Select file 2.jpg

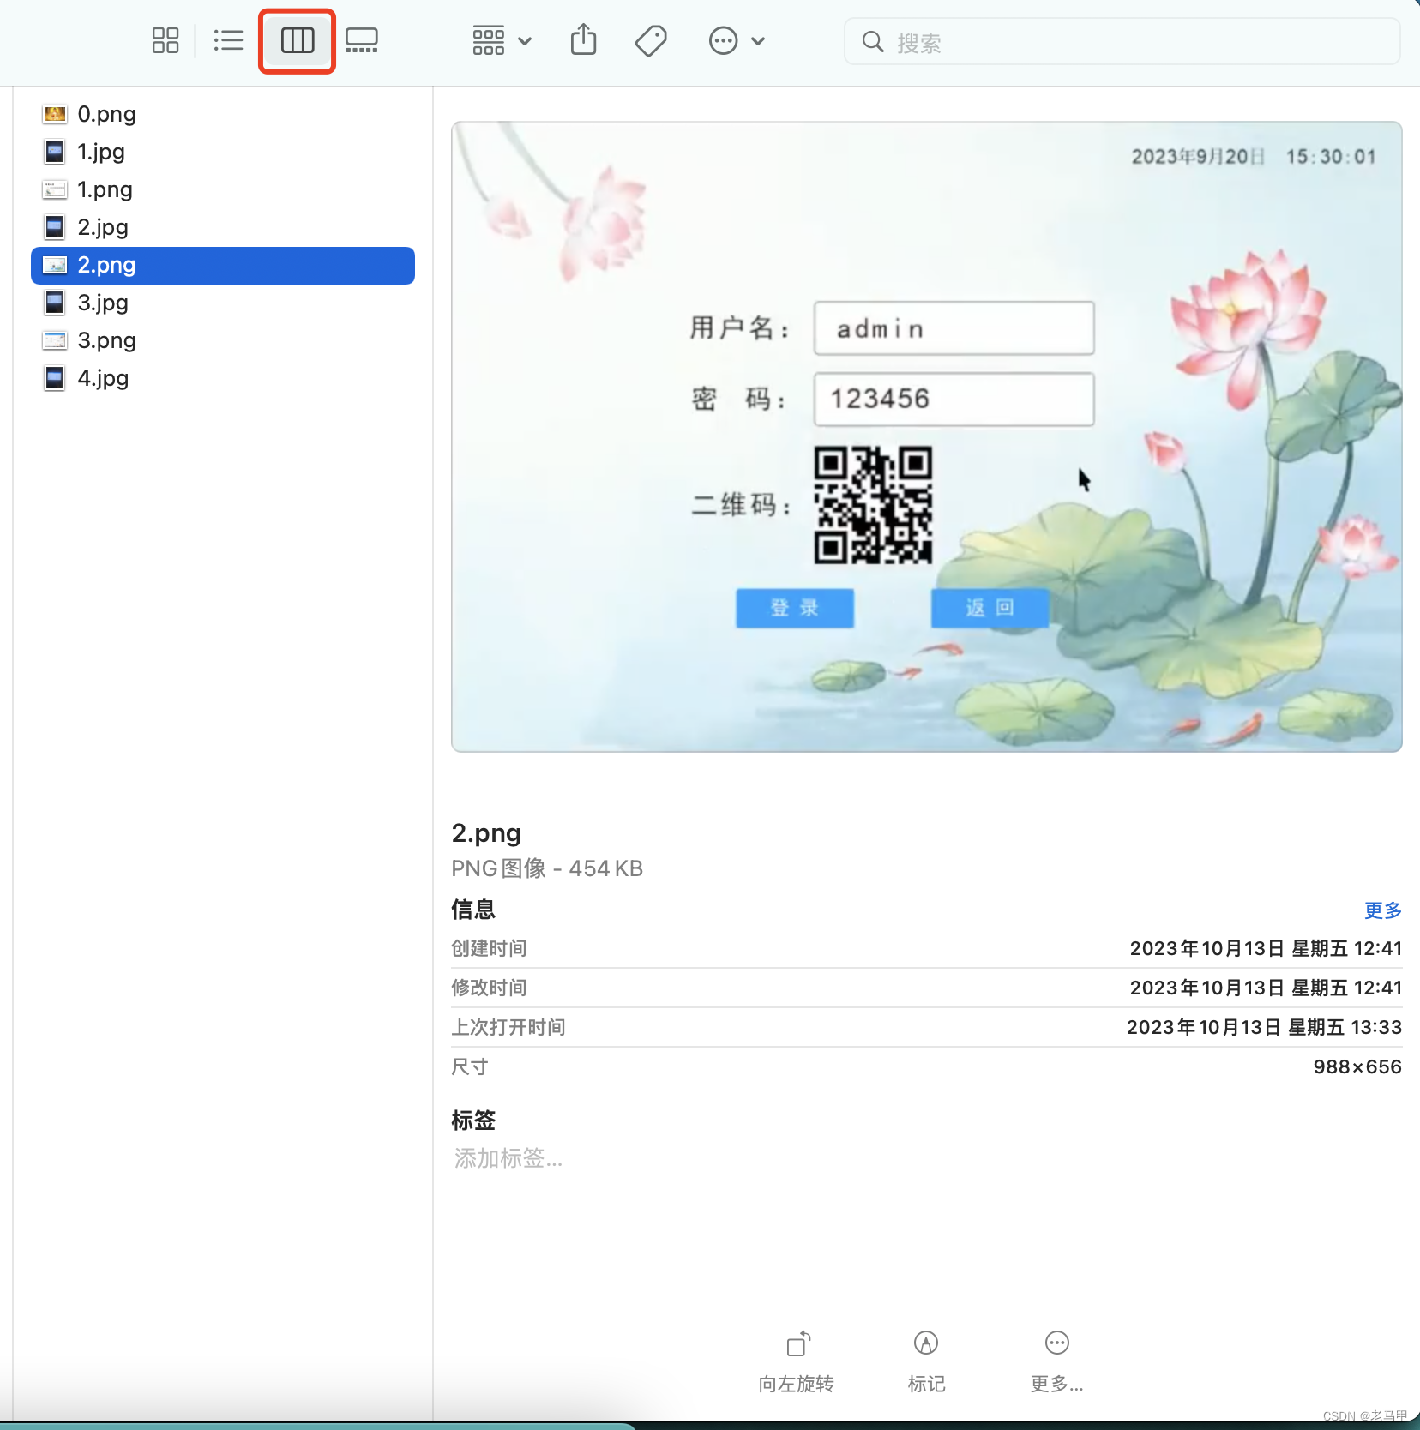223,227
